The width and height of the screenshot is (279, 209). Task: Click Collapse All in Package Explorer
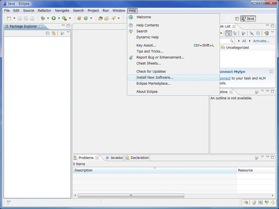point(47,33)
